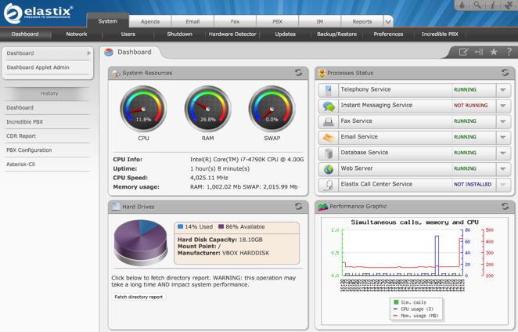Open Web Server options dropdown
Viewport: 518px width, 332px height.
tap(503, 168)
